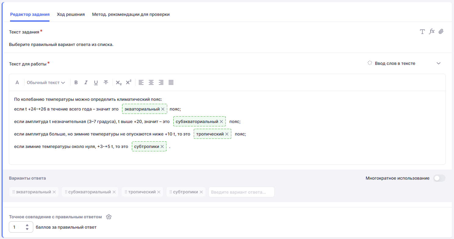Click the text 'баллов за правильный ответ'
Screen dimensions: 454x239
click(x=66, y=227)
